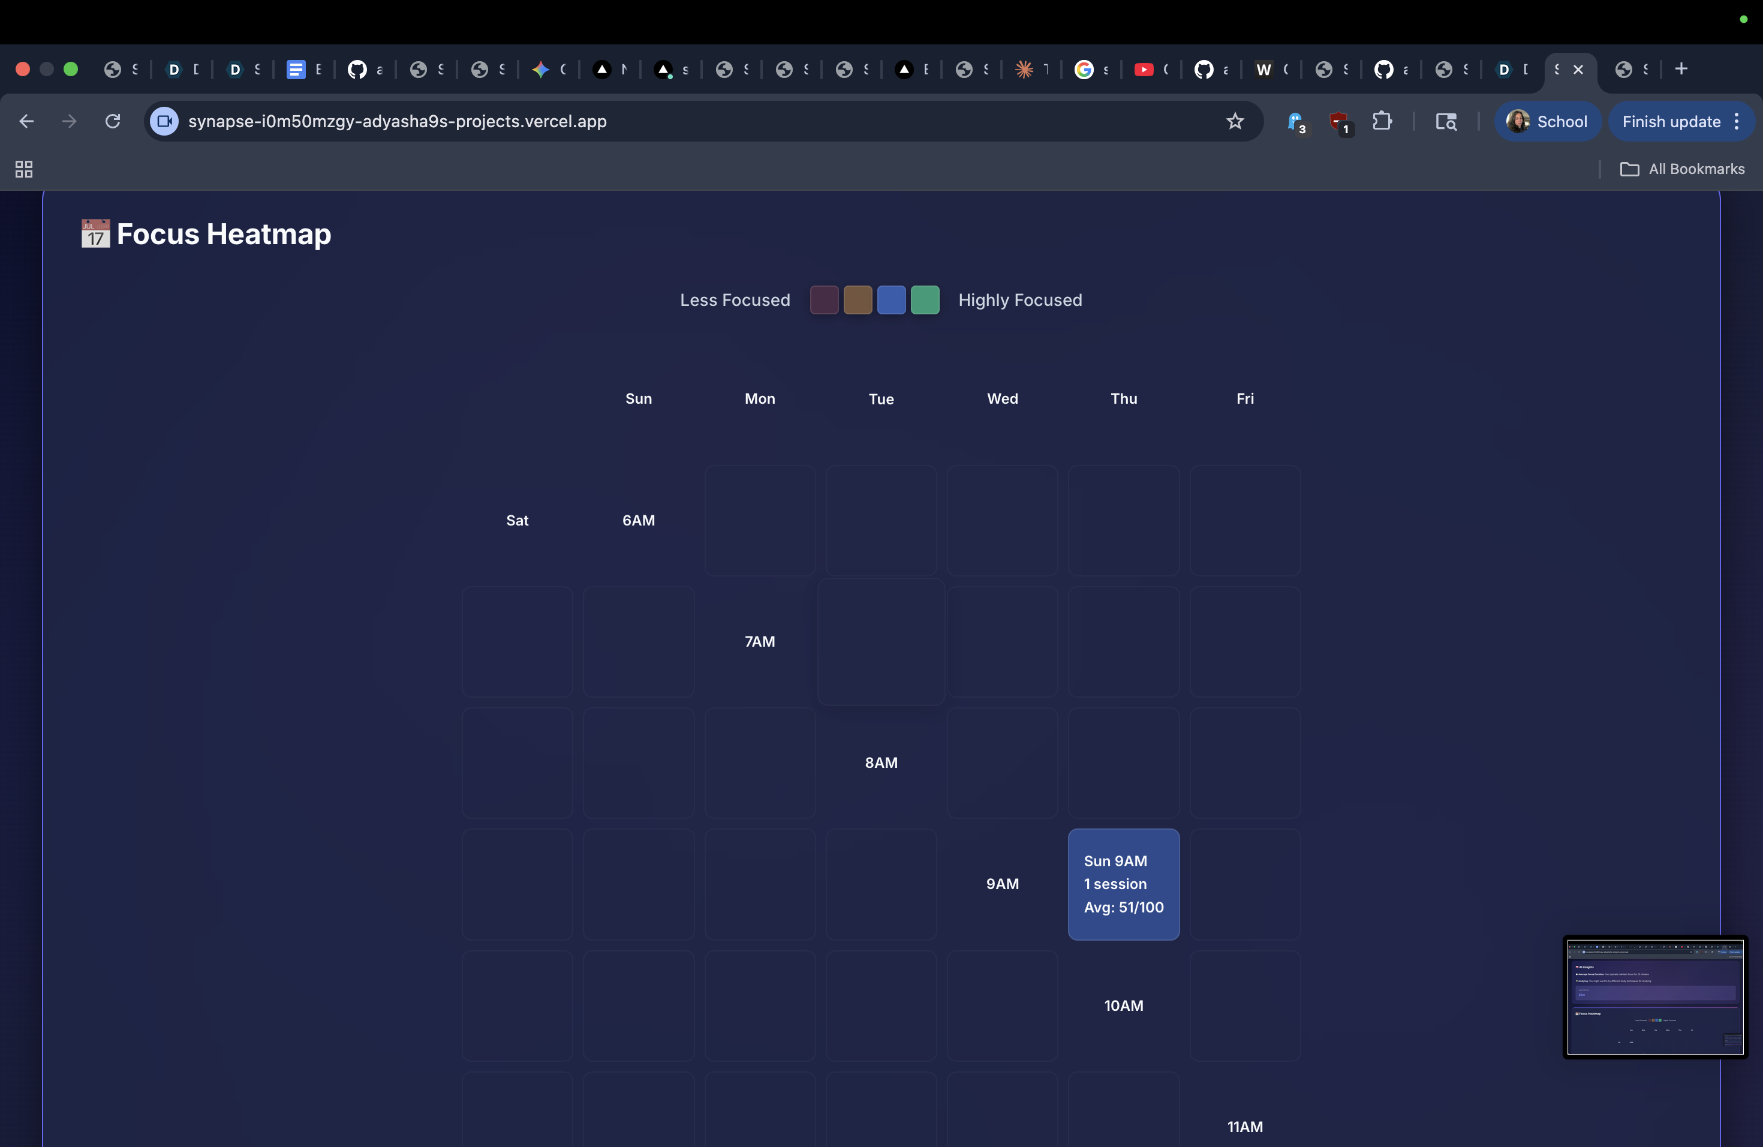The height and width of the screenshot is (1147, 1763).
Task: Click the back navigation arrow
Action: (26, 121)
